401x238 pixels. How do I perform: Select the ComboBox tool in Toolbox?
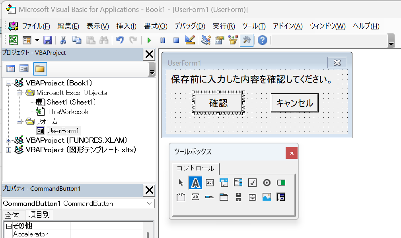coord(224,183)
